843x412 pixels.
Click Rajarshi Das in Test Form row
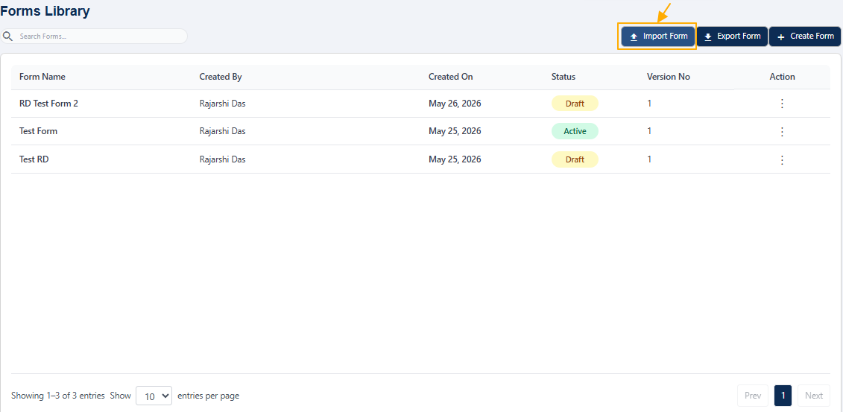coord(223,131)
